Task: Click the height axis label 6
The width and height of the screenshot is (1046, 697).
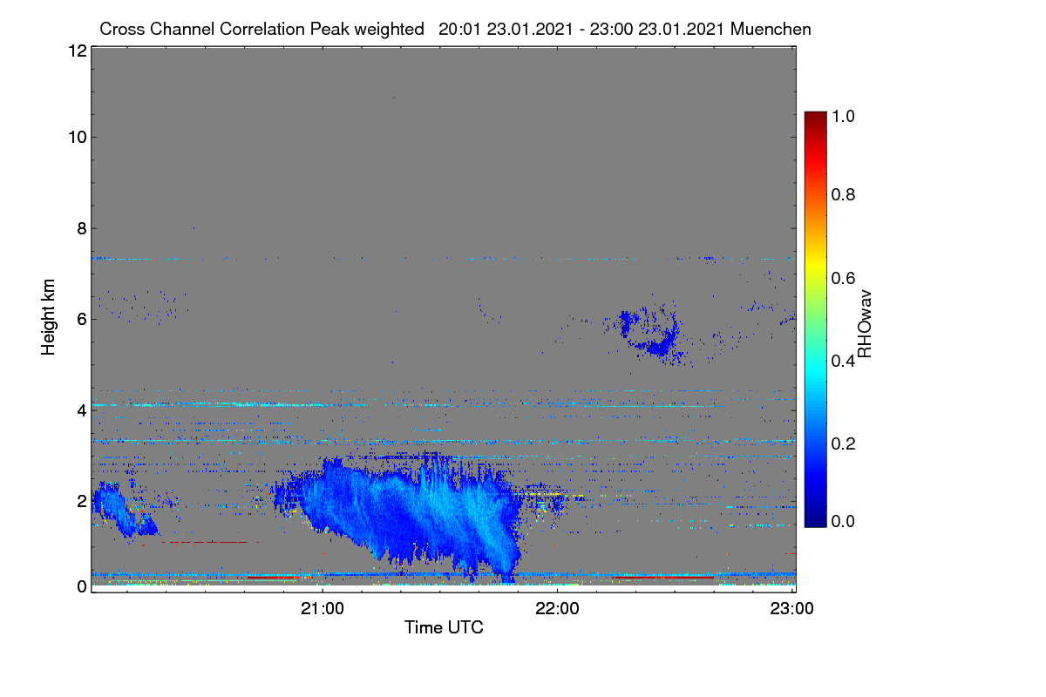Action: (82, 319)
